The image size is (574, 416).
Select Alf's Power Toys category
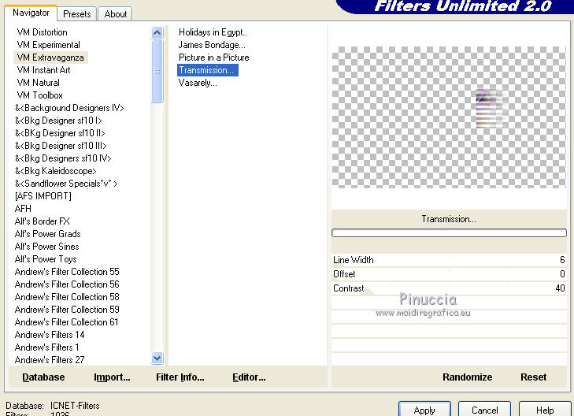pyautogui.click(x=46, y=259)
